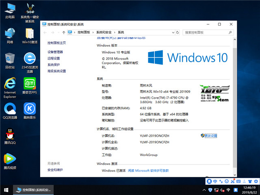Expand the chevron after 控制面板 in breadcrumb

tap(94, 32)
